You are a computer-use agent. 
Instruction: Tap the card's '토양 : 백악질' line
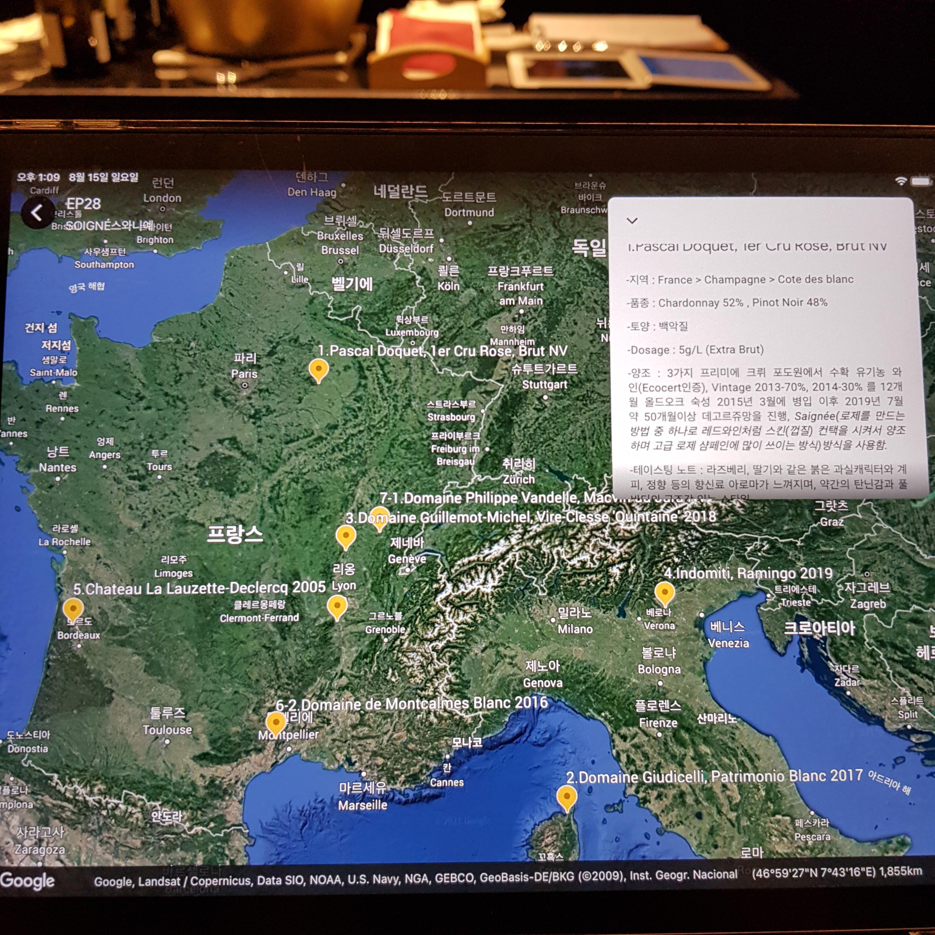pyautogui.click(x=657, y=326)
